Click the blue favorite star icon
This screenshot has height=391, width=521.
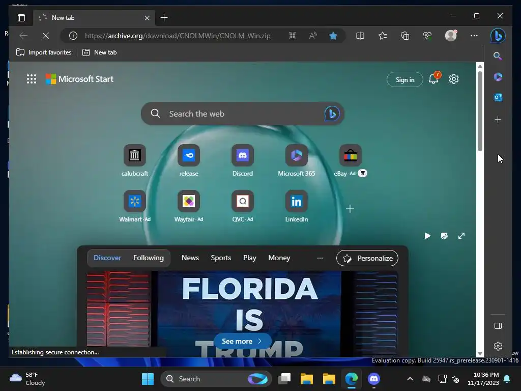coord(333,36)
